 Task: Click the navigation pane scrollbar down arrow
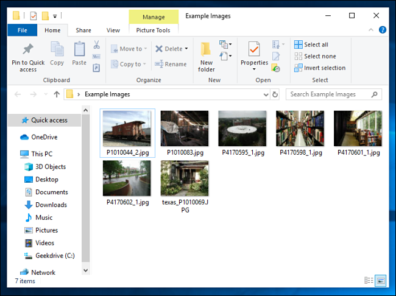(x=85, y=270)
